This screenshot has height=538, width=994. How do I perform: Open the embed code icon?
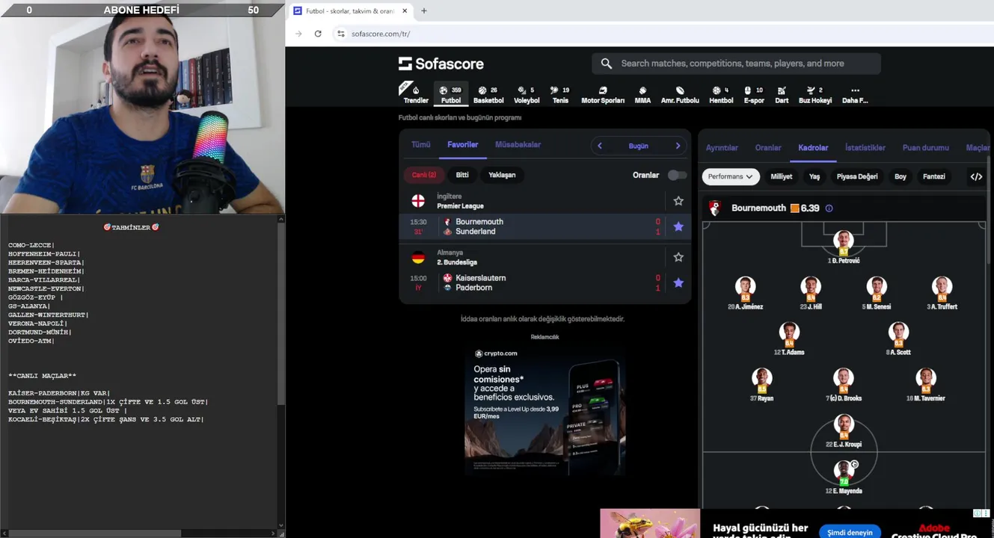[x=976, y=176]
